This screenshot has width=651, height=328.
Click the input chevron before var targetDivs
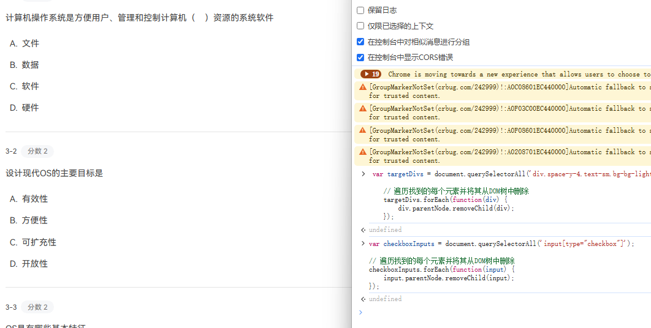(x=364, y=174)
